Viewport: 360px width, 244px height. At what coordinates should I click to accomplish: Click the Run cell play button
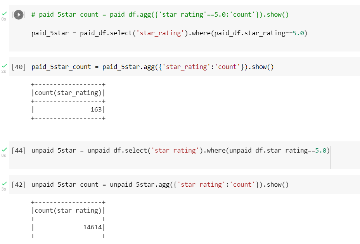point(18,15)
